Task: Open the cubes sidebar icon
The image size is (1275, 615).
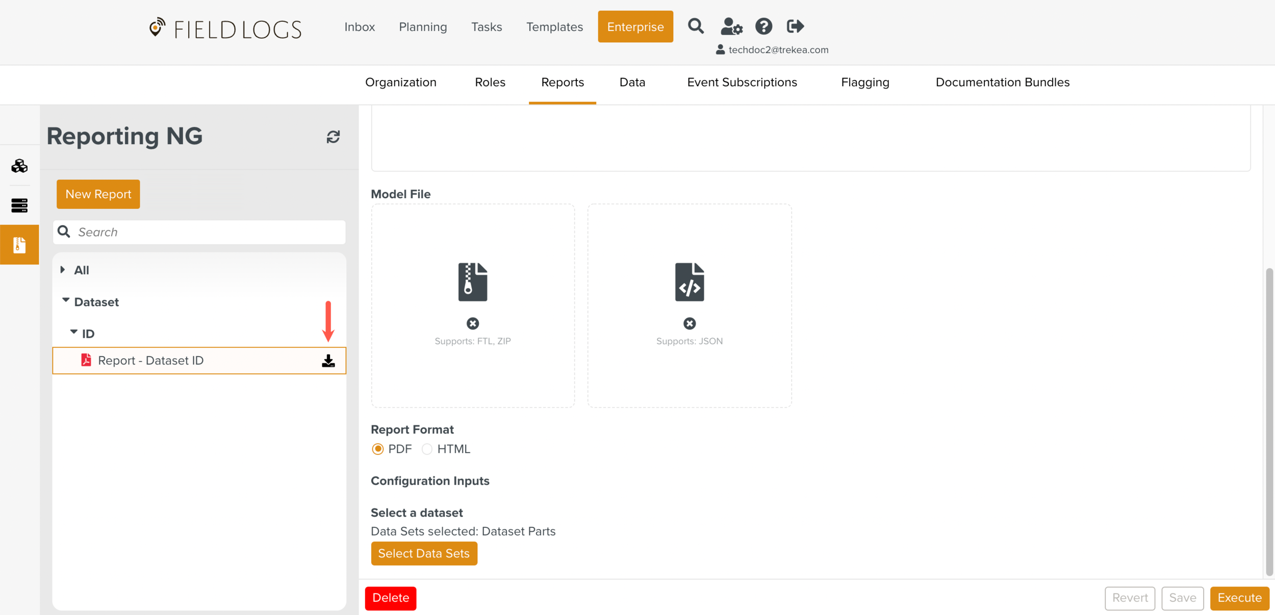Action: pos(19,166)
